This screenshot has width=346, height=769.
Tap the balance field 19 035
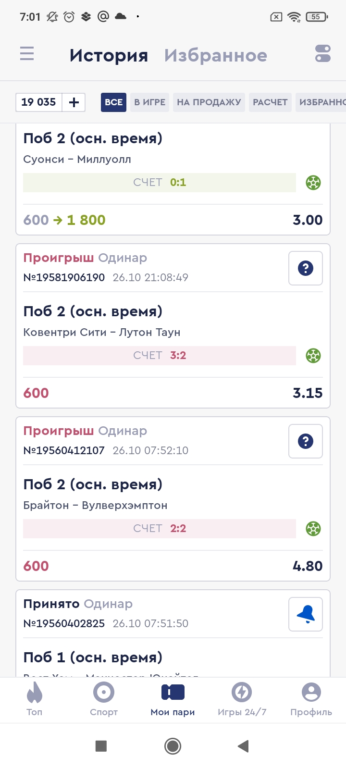click(39, 102)
